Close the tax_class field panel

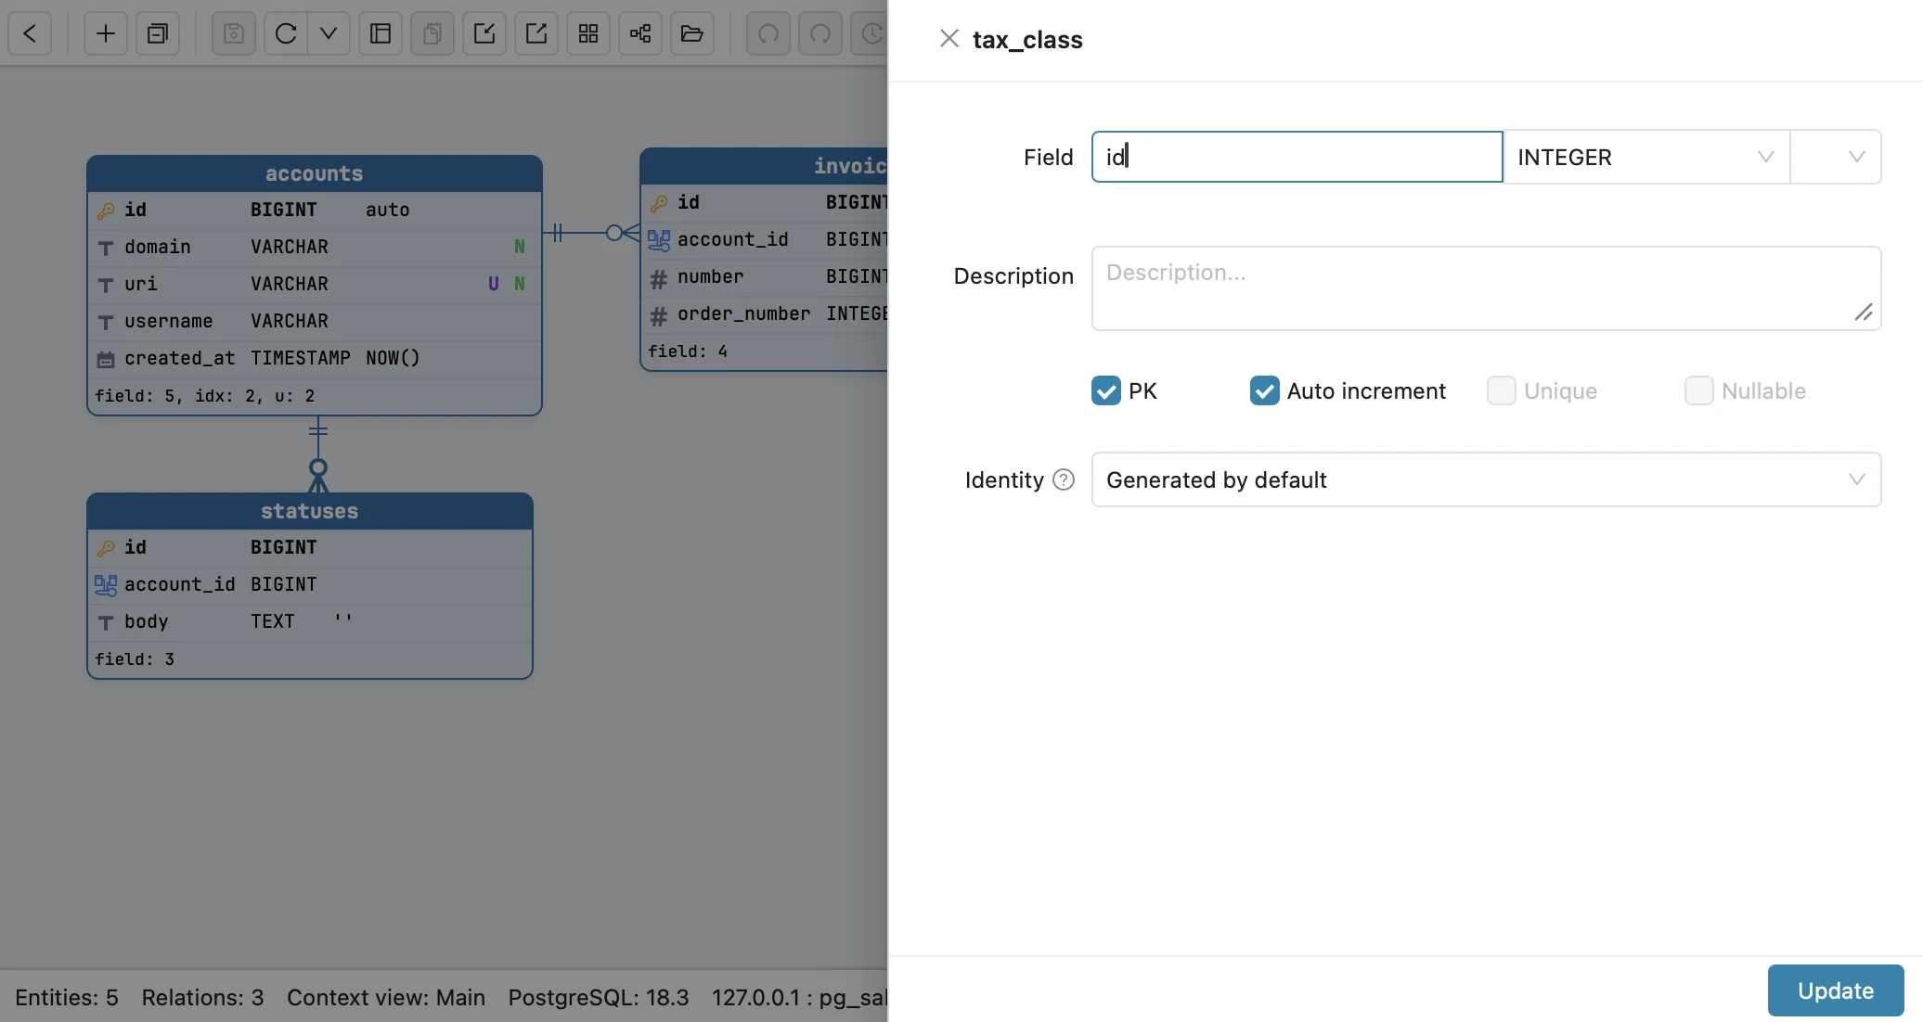[x=949, y=39]
